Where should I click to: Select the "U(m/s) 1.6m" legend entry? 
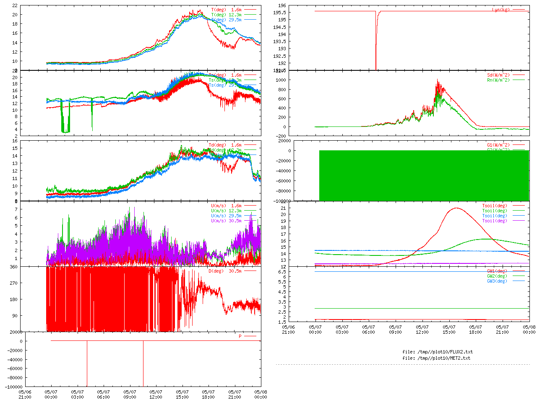click(x=227, y=206)
